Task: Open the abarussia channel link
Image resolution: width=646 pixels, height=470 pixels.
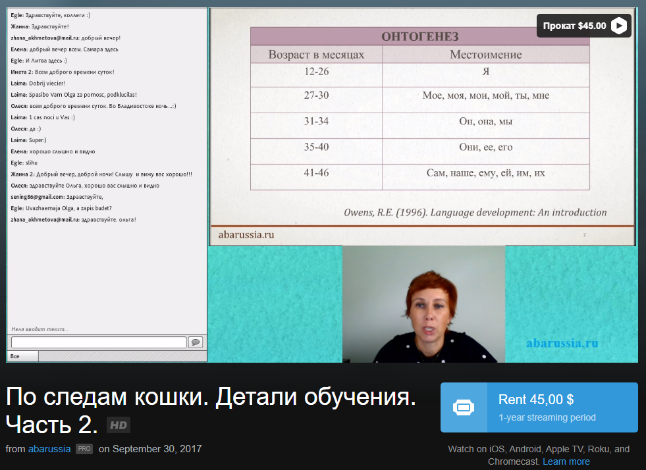Action: [49, 449]
